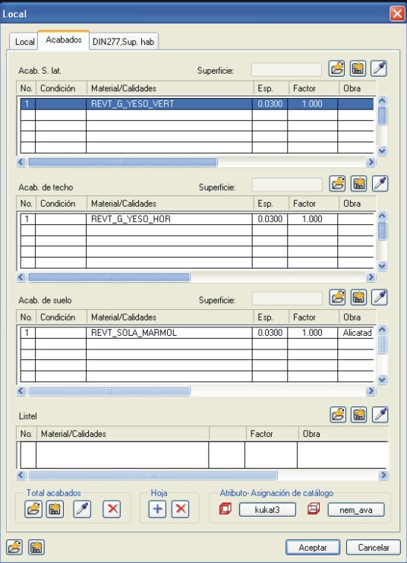Open favorites in Total acabados group
This screenshot has width=407, height=563.
[33, 509]
